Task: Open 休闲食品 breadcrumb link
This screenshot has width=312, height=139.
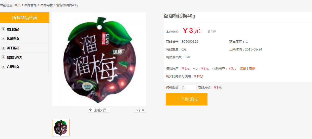Action: (x=30, y=5)
